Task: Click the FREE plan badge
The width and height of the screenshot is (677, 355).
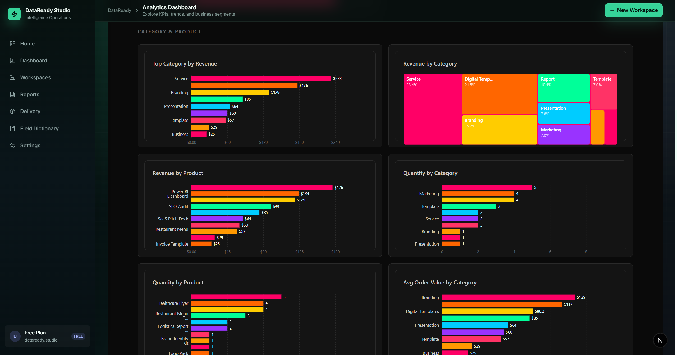Action: (x=78, y=336)
